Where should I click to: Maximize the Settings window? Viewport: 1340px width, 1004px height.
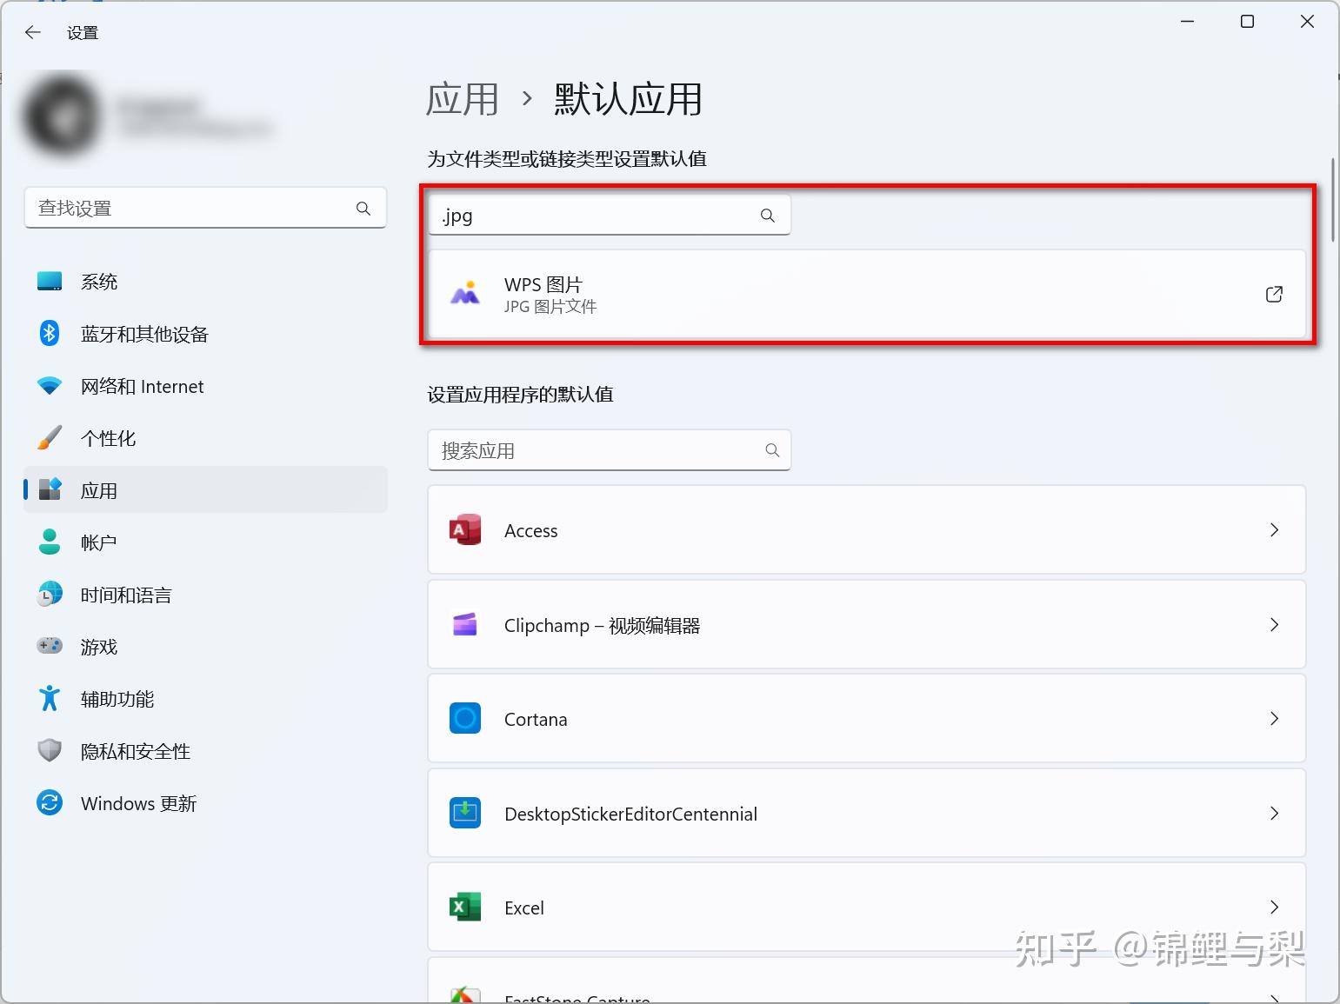click(1247, 22)
